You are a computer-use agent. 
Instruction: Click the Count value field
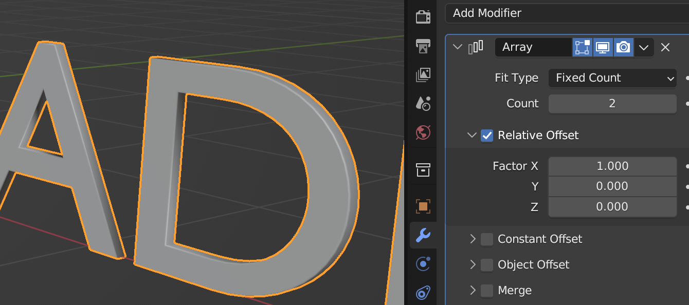coord(612,104)
